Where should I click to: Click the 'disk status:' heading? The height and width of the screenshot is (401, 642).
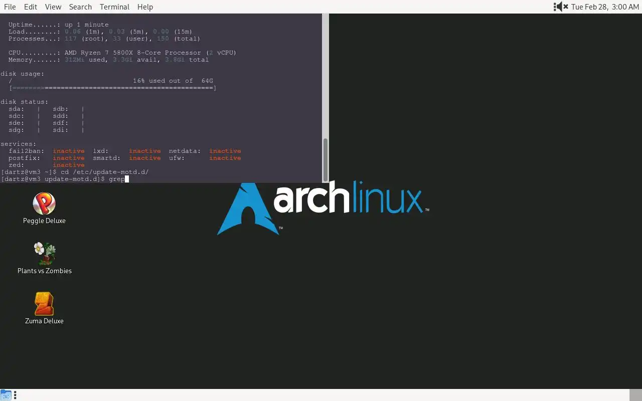click(x=25, y=102)
